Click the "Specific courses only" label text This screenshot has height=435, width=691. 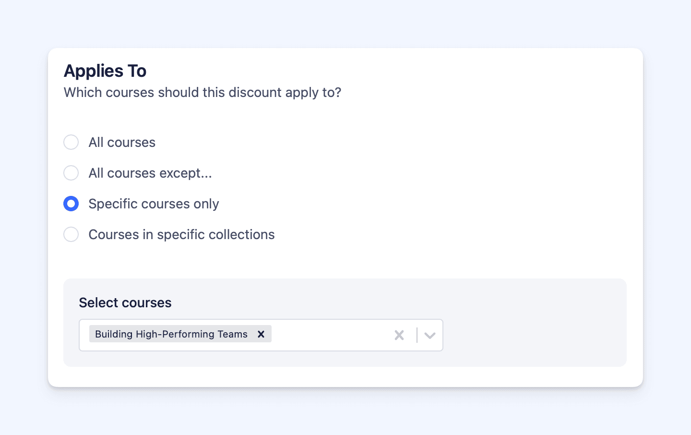[x=154, y=204]
